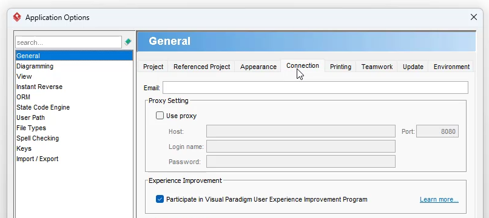Click the clear search eraser icon
489x218 pixels.
pos(127,42)
